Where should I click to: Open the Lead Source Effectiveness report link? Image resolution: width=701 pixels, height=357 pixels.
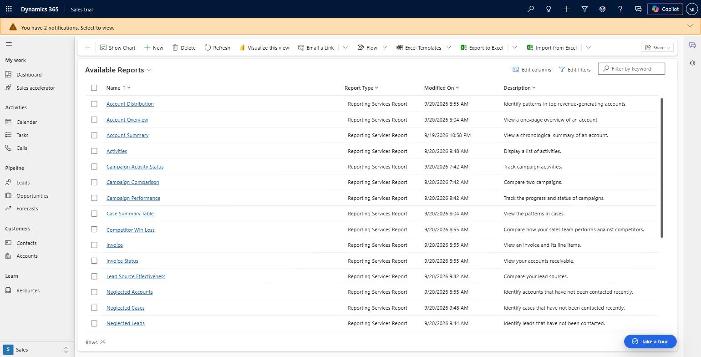pyautogui.click(x=136, y=276)
